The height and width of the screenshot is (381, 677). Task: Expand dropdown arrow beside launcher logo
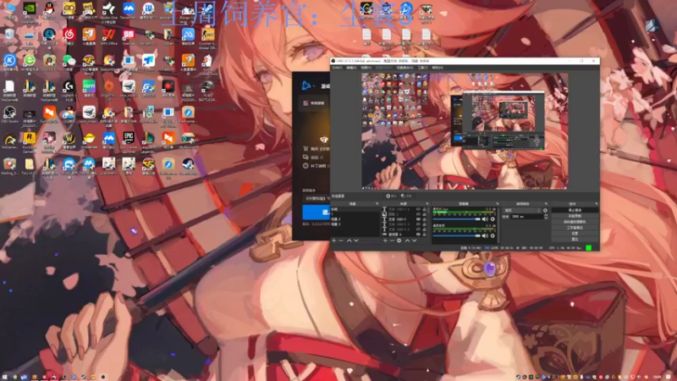314,86
